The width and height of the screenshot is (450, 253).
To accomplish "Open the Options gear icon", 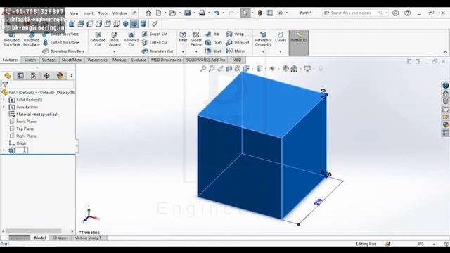I will coord(280,13).
